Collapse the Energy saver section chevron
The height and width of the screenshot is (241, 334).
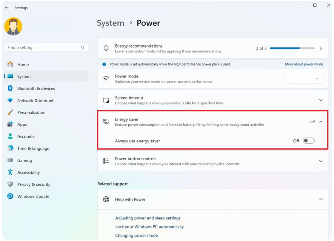pos(321,122)
